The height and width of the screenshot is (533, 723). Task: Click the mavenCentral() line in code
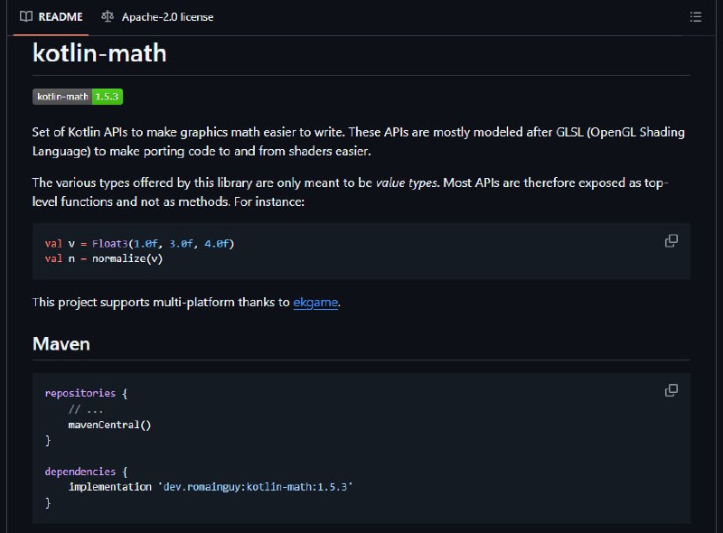(109, 425)
